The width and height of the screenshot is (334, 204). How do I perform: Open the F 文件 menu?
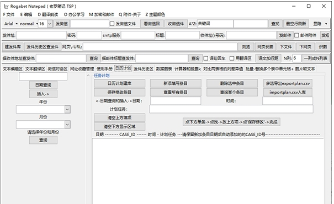click(x=9, y=14)
